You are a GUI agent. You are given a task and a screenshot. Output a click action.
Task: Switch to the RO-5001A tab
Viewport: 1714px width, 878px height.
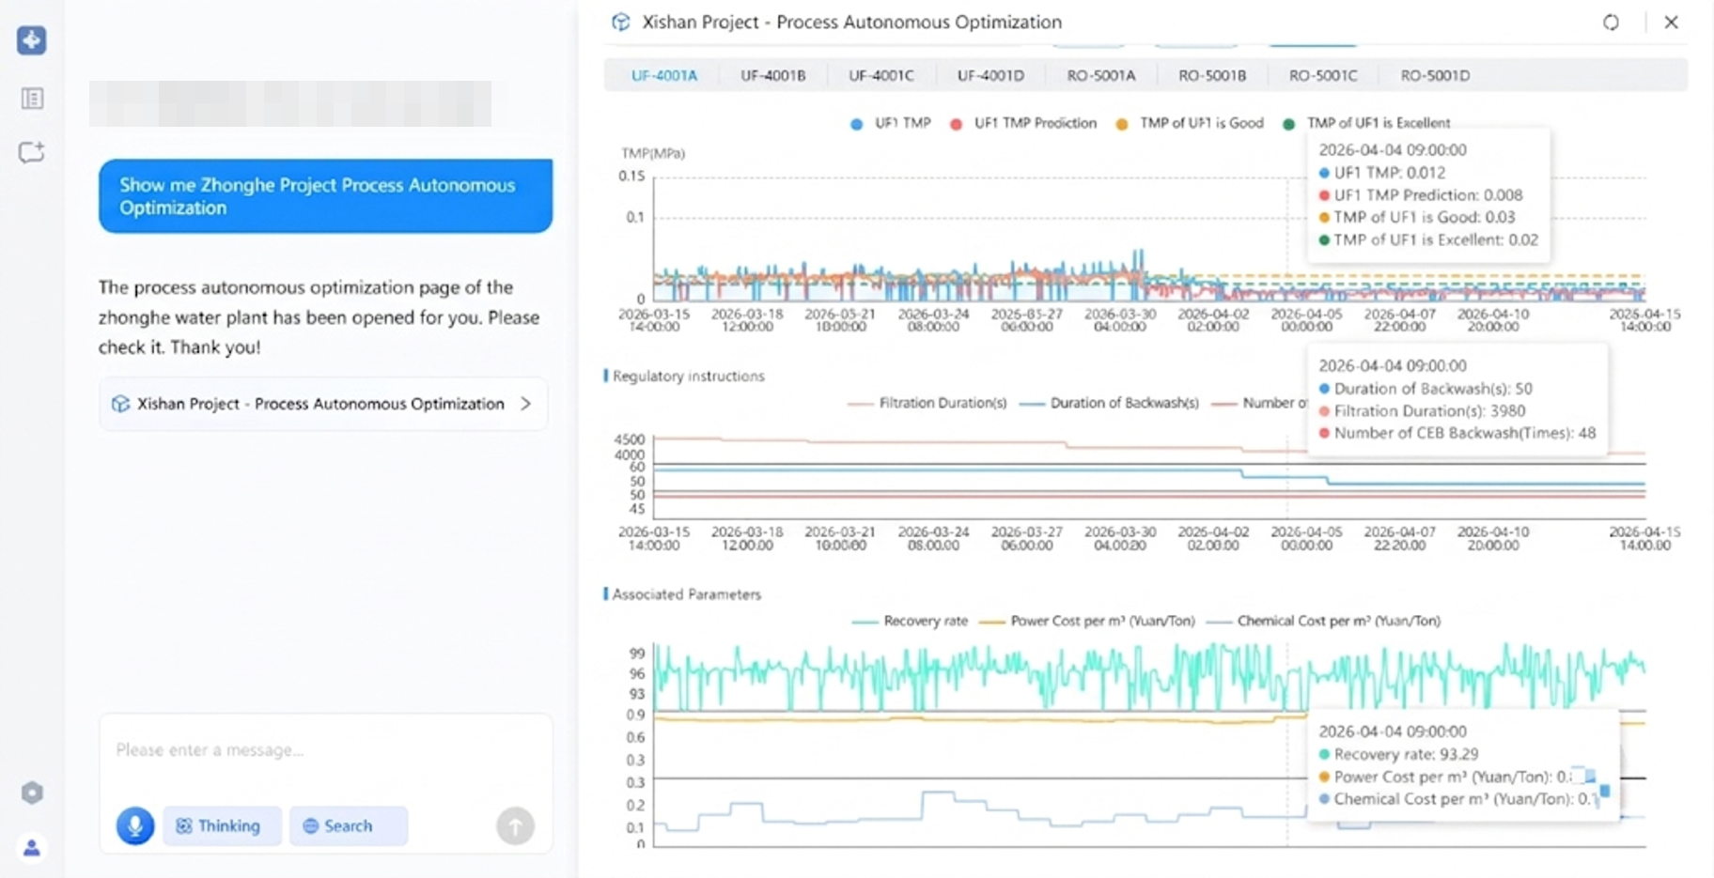[x=1101, y=76]
